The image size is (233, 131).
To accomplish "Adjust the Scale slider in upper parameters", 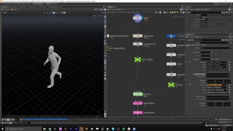I will (219, 19).
